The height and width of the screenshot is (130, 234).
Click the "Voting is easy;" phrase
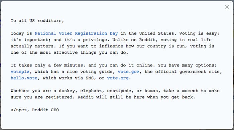[199, 33]
